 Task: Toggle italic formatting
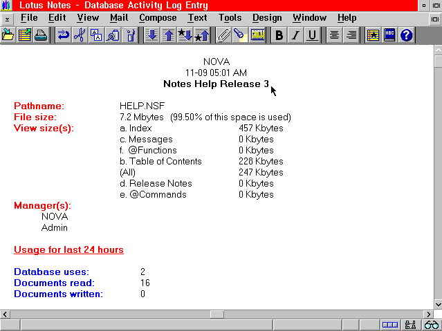pos(295,35)
